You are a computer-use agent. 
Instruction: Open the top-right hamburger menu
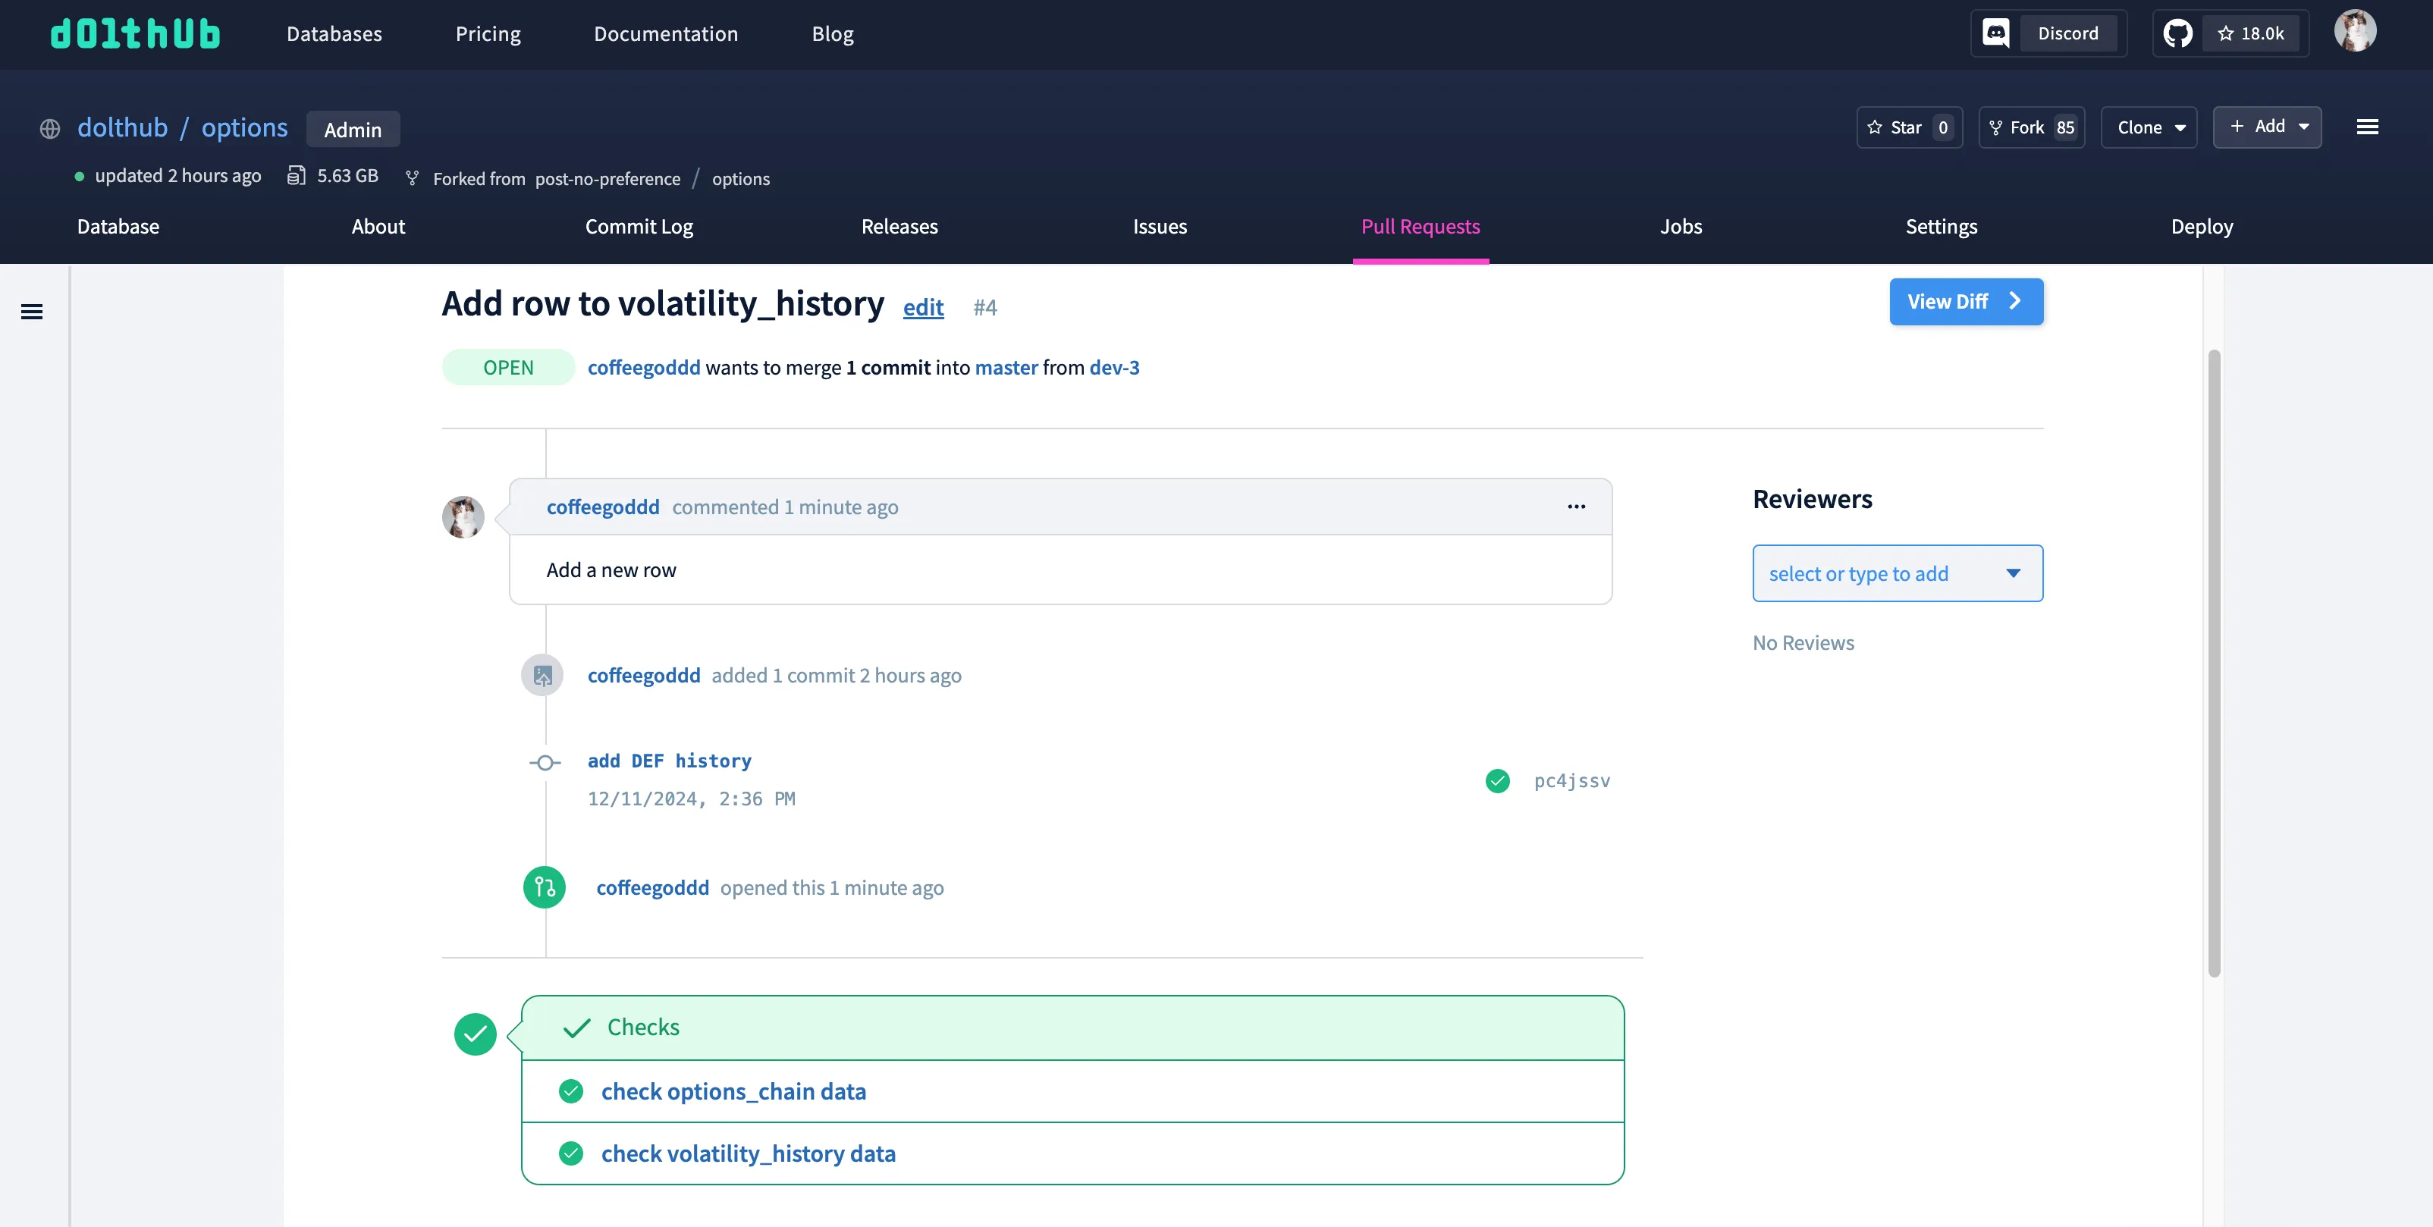click(2369, 127)
